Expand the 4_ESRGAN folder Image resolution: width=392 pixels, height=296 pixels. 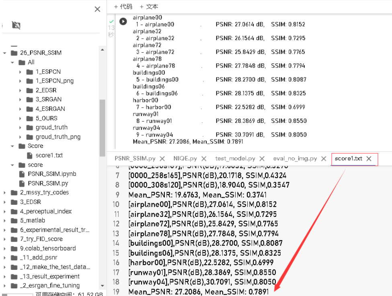(x=20, y=109)
